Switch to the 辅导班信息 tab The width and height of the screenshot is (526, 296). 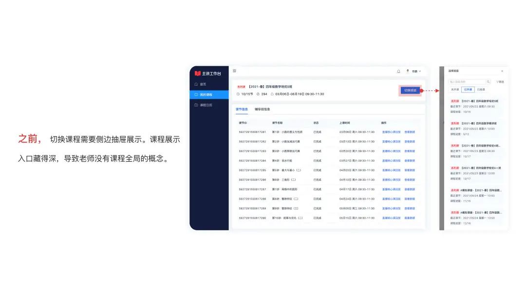click(263, 109)
